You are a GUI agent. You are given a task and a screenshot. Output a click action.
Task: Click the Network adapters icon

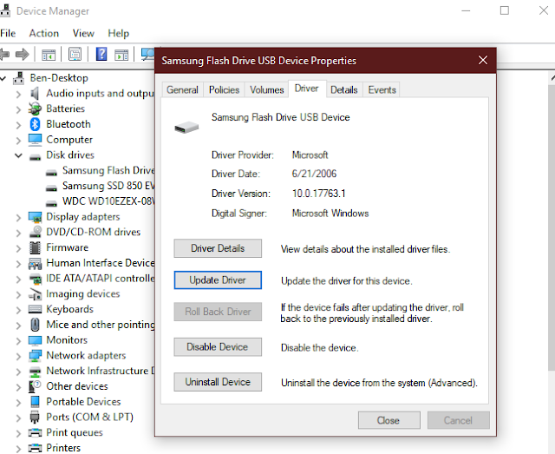point(35,355)
